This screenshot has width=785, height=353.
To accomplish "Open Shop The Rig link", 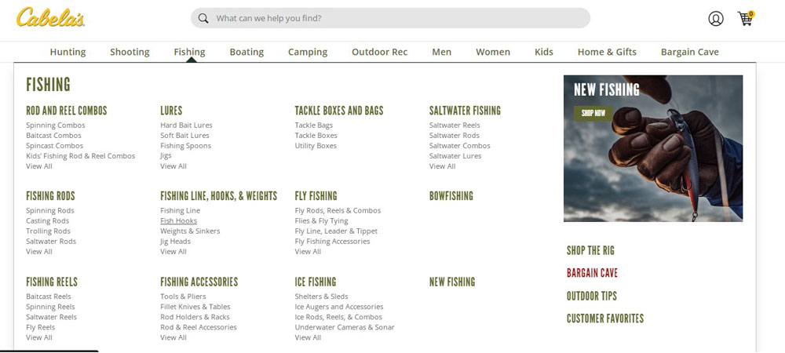I will pyautogui.click(x=590, y=251).
